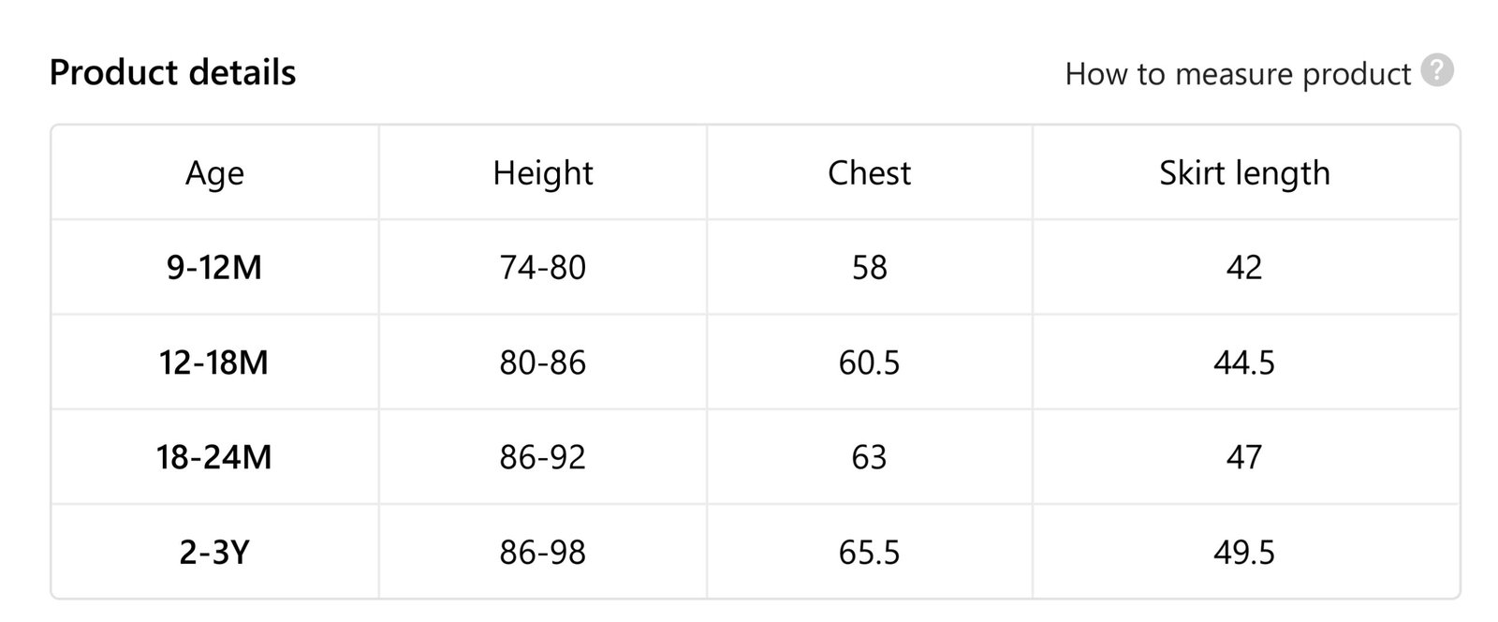Image resolution: width=1498 pixels, height=622 pixels.
Task: Select the Height column header
Action: click(543, 173)
